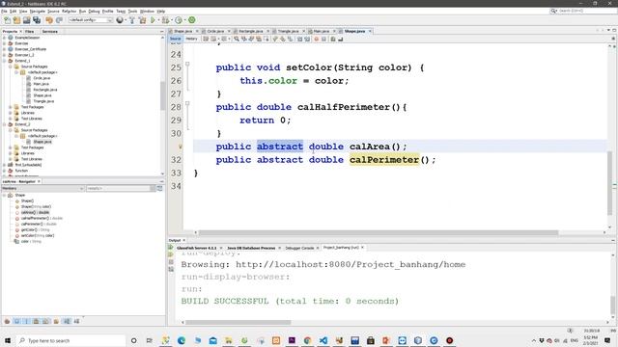
Task: Switch to the Triangle.java editor tab
Action: coord(288,31)
